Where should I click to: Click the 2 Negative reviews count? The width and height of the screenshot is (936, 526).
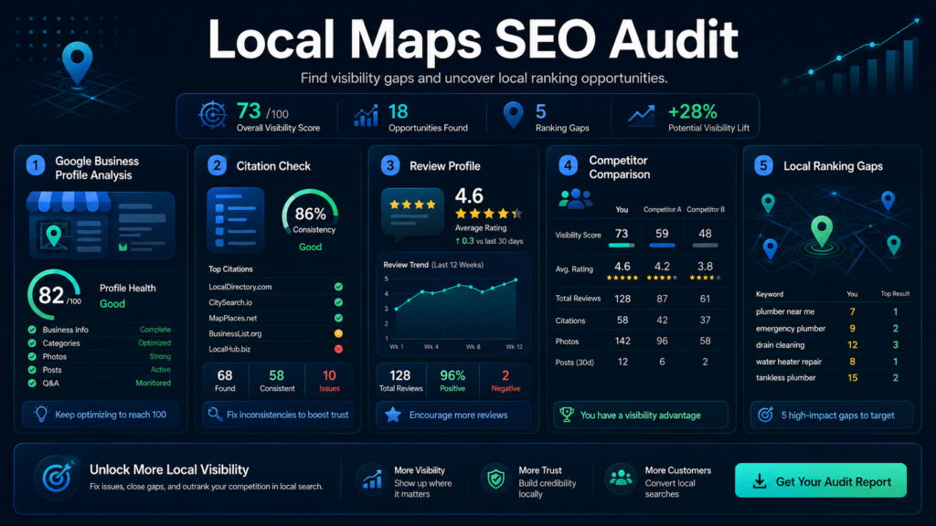point(505,381)
